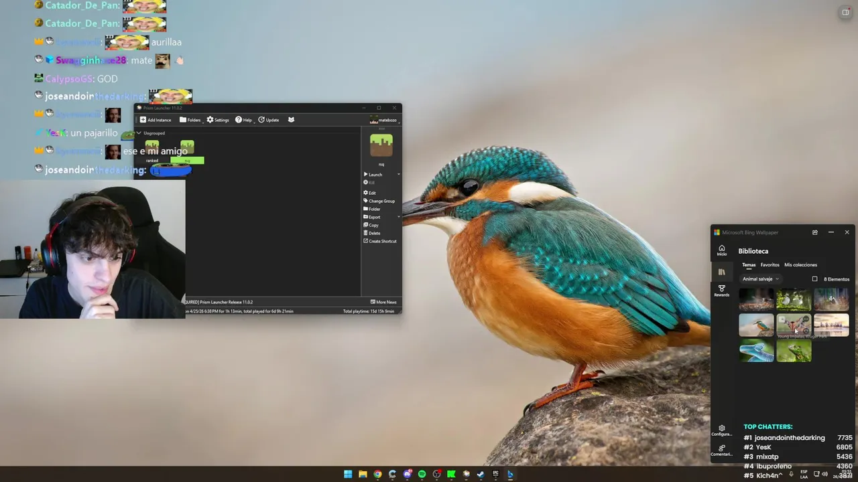
Task: Click Change Group for the instance
Action: pos(379,201)
